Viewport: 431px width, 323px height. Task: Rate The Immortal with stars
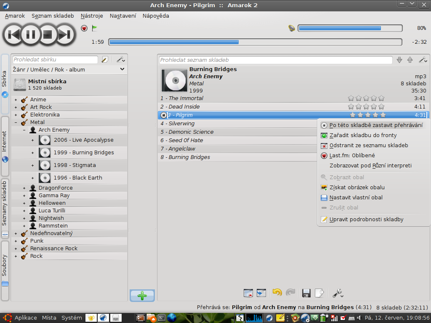(366, 98)
